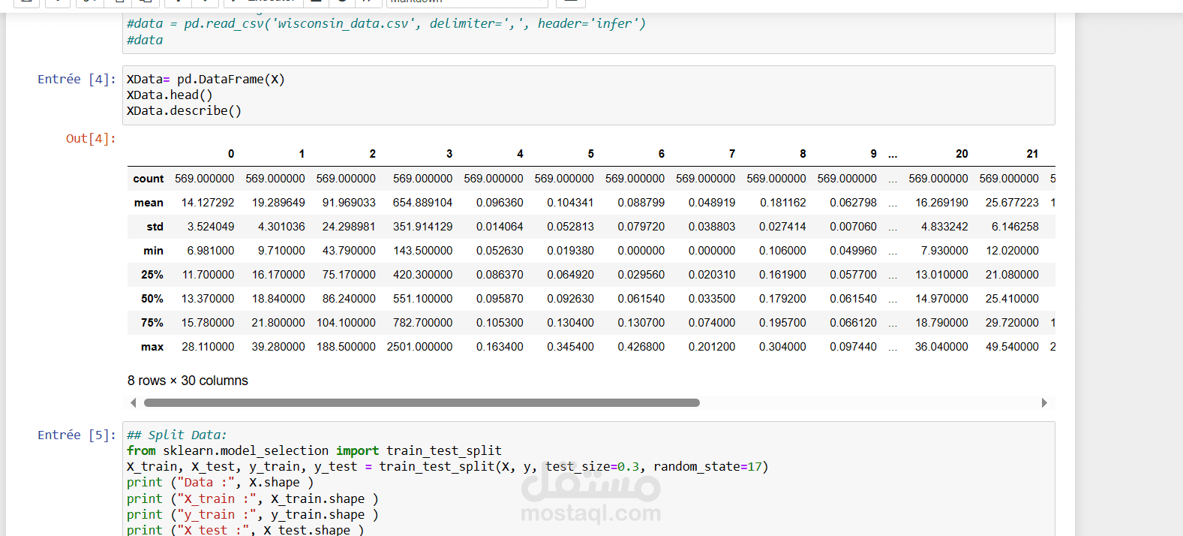Click the min value 143.500000
This screenshot has width=1183, height=536.
pos(422,251)
